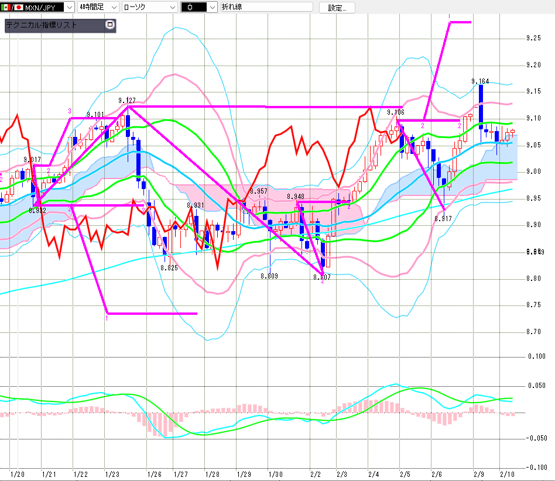Click the Mexico flag icon

(4, 8)
